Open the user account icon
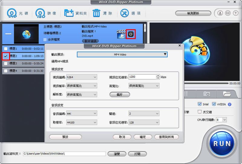 (220, 13)
